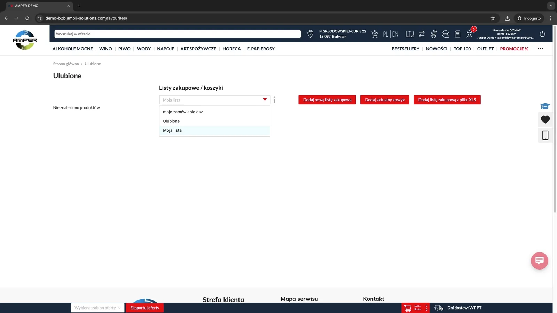This screenshot has height=313, width=557.
Task: Click the mobile phone side icon
Action: 545,135
